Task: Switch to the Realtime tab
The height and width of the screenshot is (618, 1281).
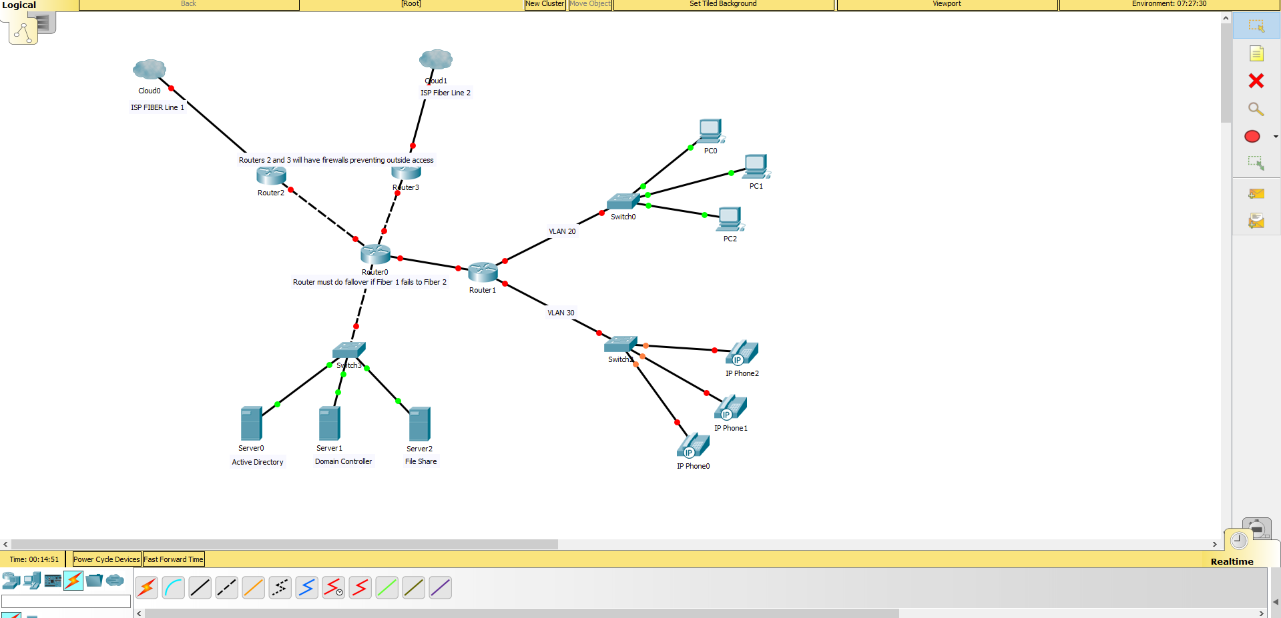Action: click(x=1232, y=561)
